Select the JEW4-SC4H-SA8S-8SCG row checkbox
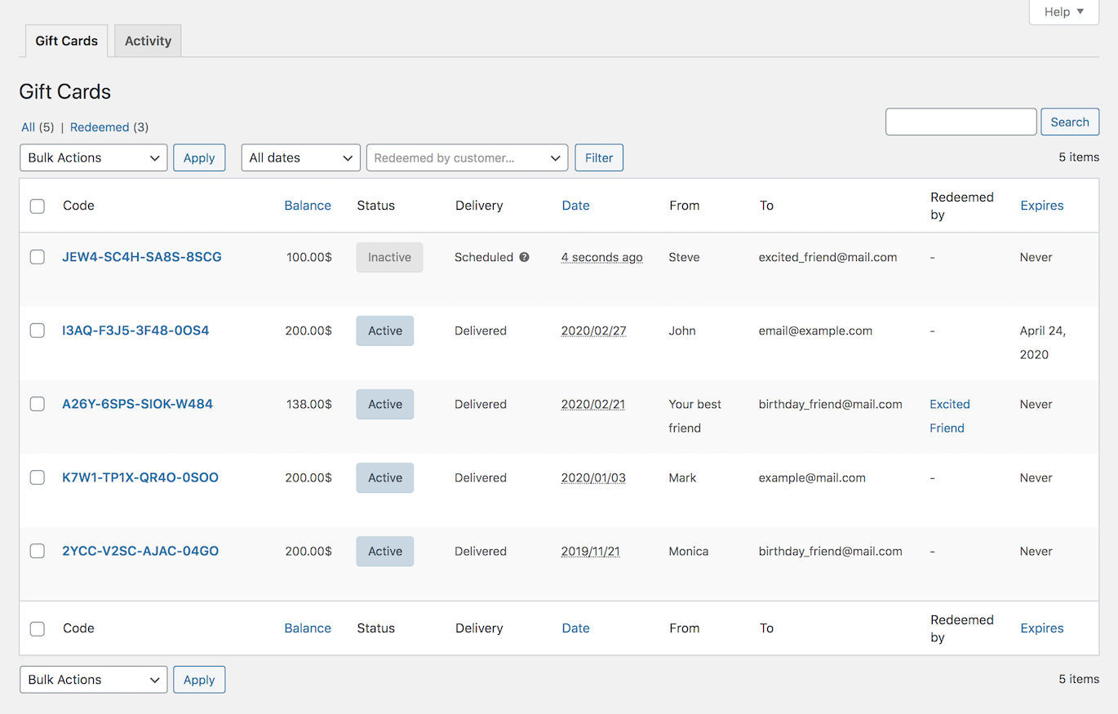 pos(38,257)
